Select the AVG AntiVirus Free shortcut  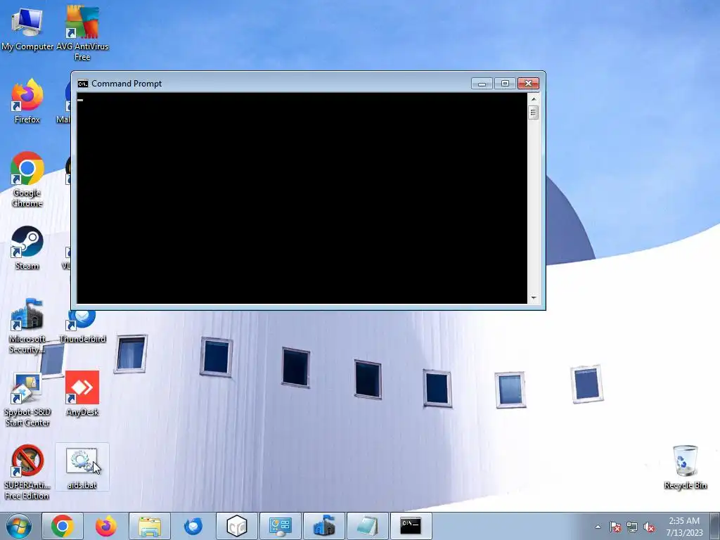click(x=82, y=32)
